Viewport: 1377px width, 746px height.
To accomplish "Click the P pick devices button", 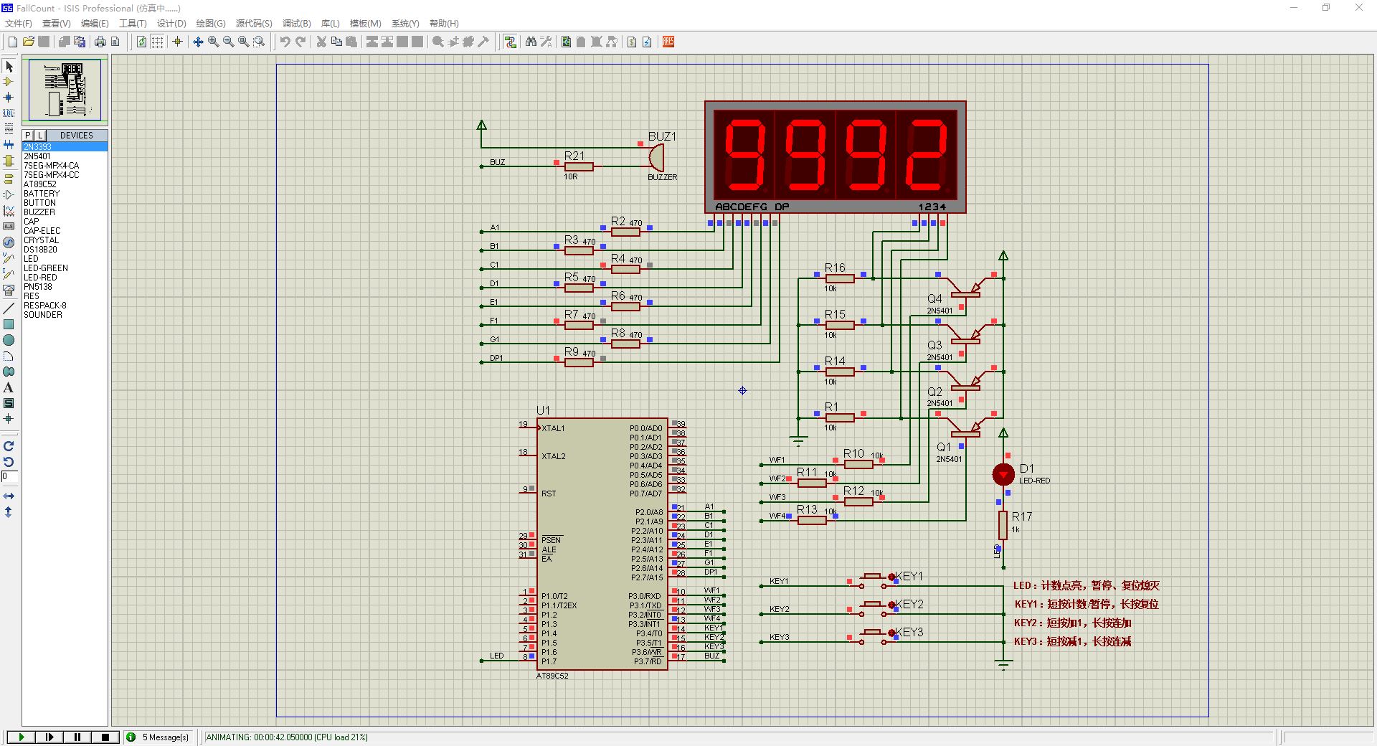I will [x=28, y=135].
